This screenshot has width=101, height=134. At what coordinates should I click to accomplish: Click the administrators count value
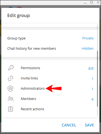click(x=92, y=89)
